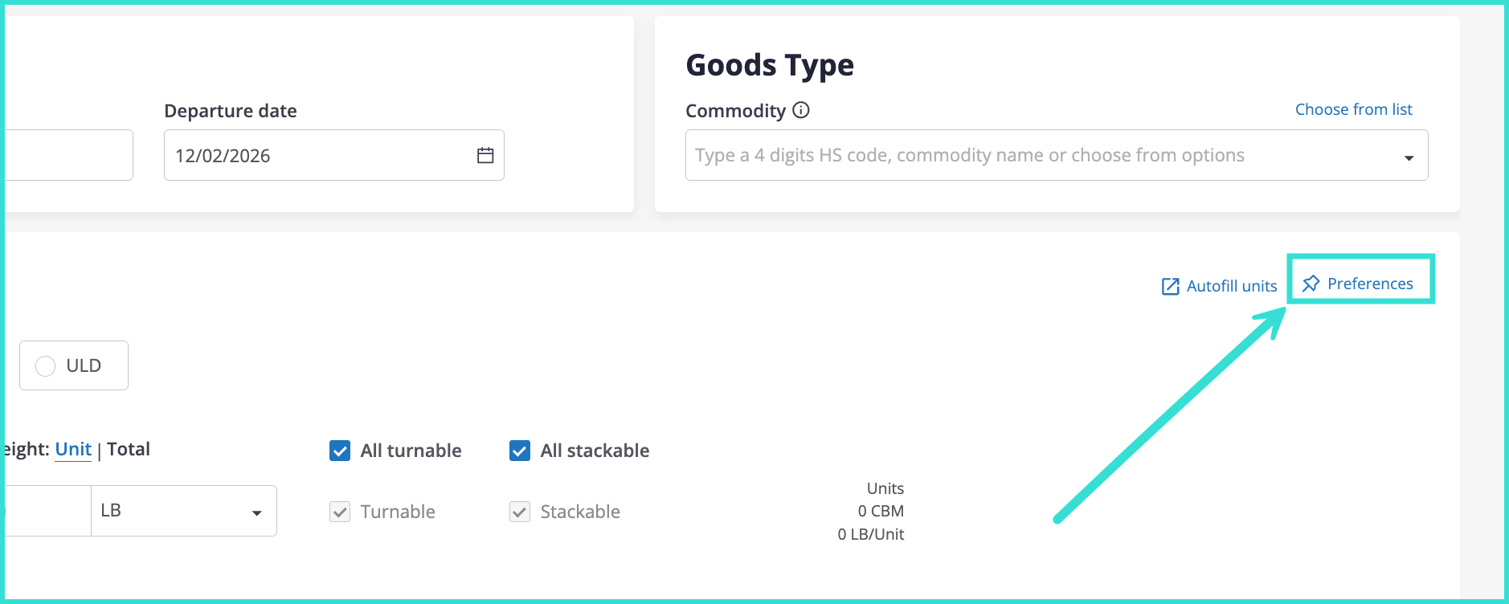Uncheck the All turnable checkbox
Screen dimensions: 1509x604
[x=340, y=451]
